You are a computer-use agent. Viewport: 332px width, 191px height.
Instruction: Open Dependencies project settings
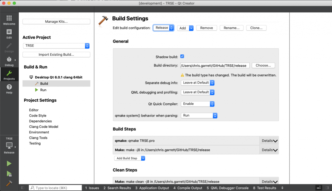(x=41, y=121)
